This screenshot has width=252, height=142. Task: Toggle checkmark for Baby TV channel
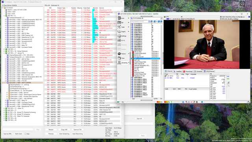tap(133, 71)
